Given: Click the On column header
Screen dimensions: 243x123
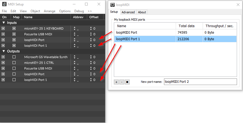Looking at the screenshot, I should tap(5, 17).
